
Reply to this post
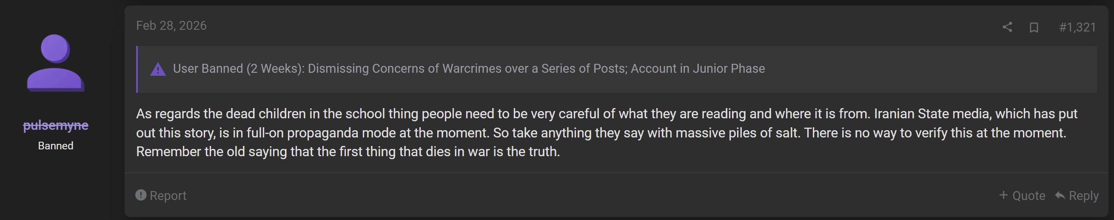[1077, 195]
